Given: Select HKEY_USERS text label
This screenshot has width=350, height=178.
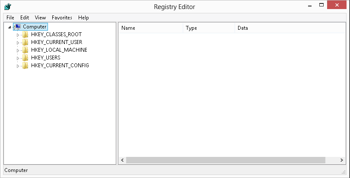Looking at the screenshot, I should pyautogui.click(x=46, y=58).
